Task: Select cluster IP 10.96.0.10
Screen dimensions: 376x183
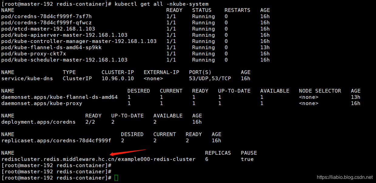Action: point(118,78)
